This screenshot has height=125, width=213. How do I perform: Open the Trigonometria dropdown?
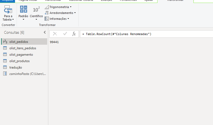coord(71,7)
